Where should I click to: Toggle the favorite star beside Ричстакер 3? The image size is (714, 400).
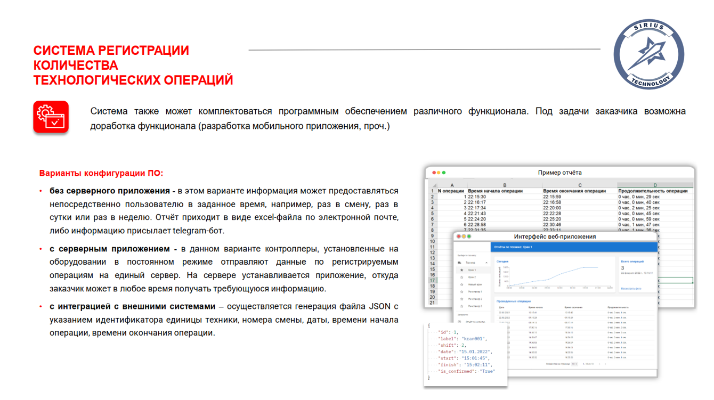461,306
